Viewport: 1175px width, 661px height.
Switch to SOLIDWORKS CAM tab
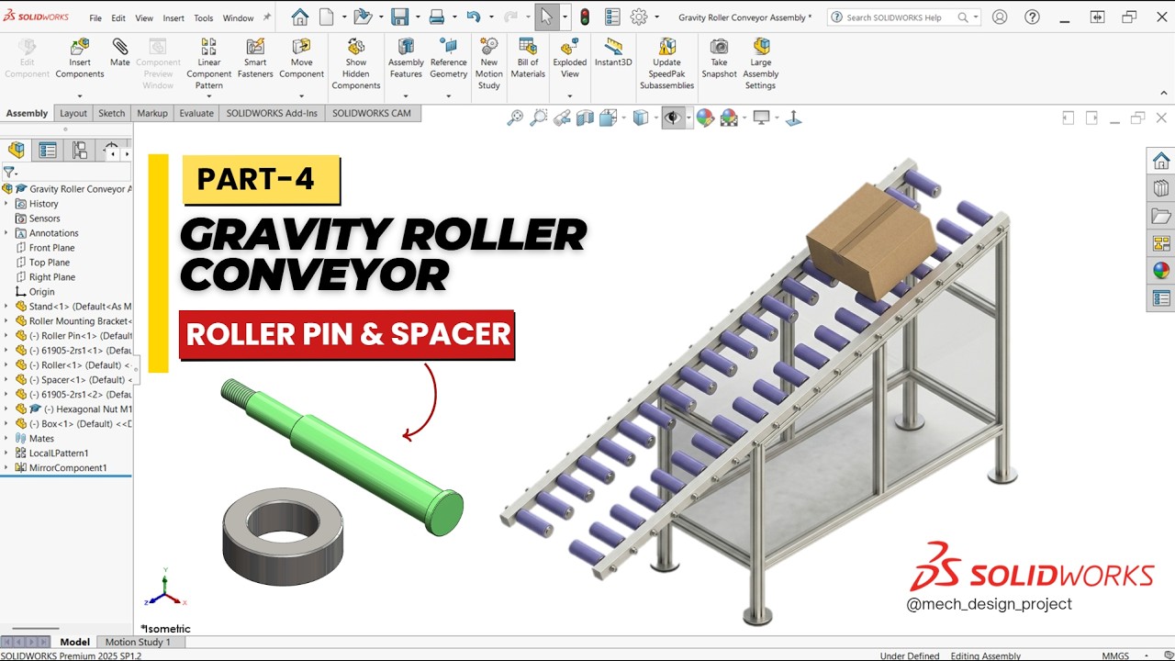point(372,114)
